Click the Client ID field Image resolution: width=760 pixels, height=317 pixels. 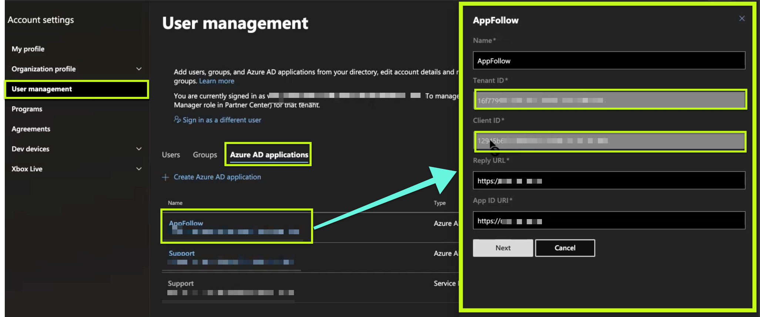click(x=610, y=141)
